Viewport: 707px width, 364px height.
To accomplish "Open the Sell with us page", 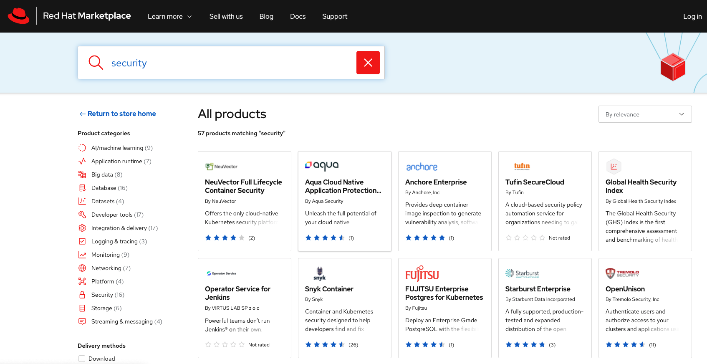I will point(226,16).
